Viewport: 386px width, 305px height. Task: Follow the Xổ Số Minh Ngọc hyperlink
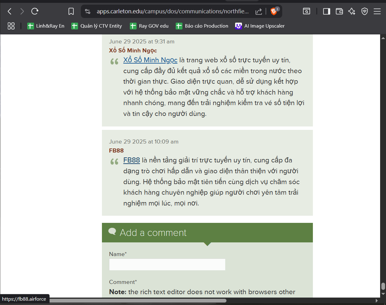point(150,60)
